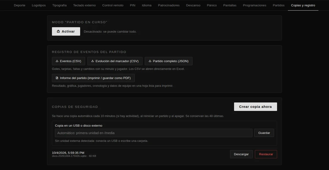Click the backup date 10/4/2026, 5:59:35 PM

tap(68, 153)
